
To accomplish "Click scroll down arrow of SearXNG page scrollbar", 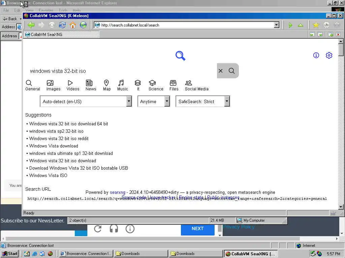I will pyautogui.click(x=341, y=207).
